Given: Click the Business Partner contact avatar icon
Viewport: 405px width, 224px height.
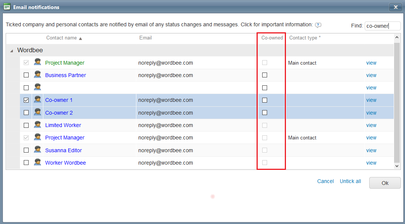Looking at the screenshot, I should 37,75.
